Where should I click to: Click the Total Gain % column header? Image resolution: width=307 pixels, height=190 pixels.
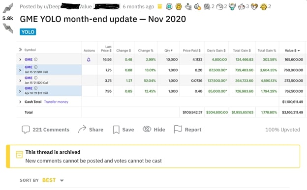(267, 51)
